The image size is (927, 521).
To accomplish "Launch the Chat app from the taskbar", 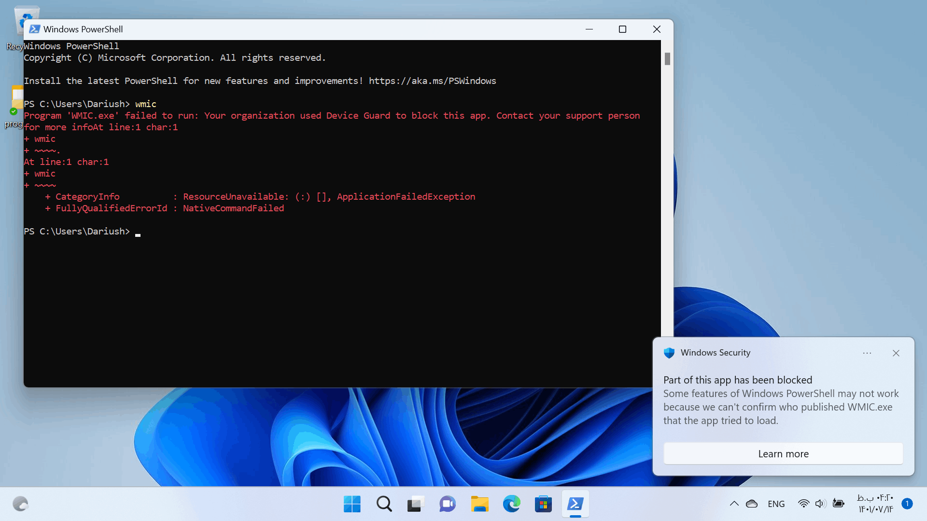I will tap(447, 504).
